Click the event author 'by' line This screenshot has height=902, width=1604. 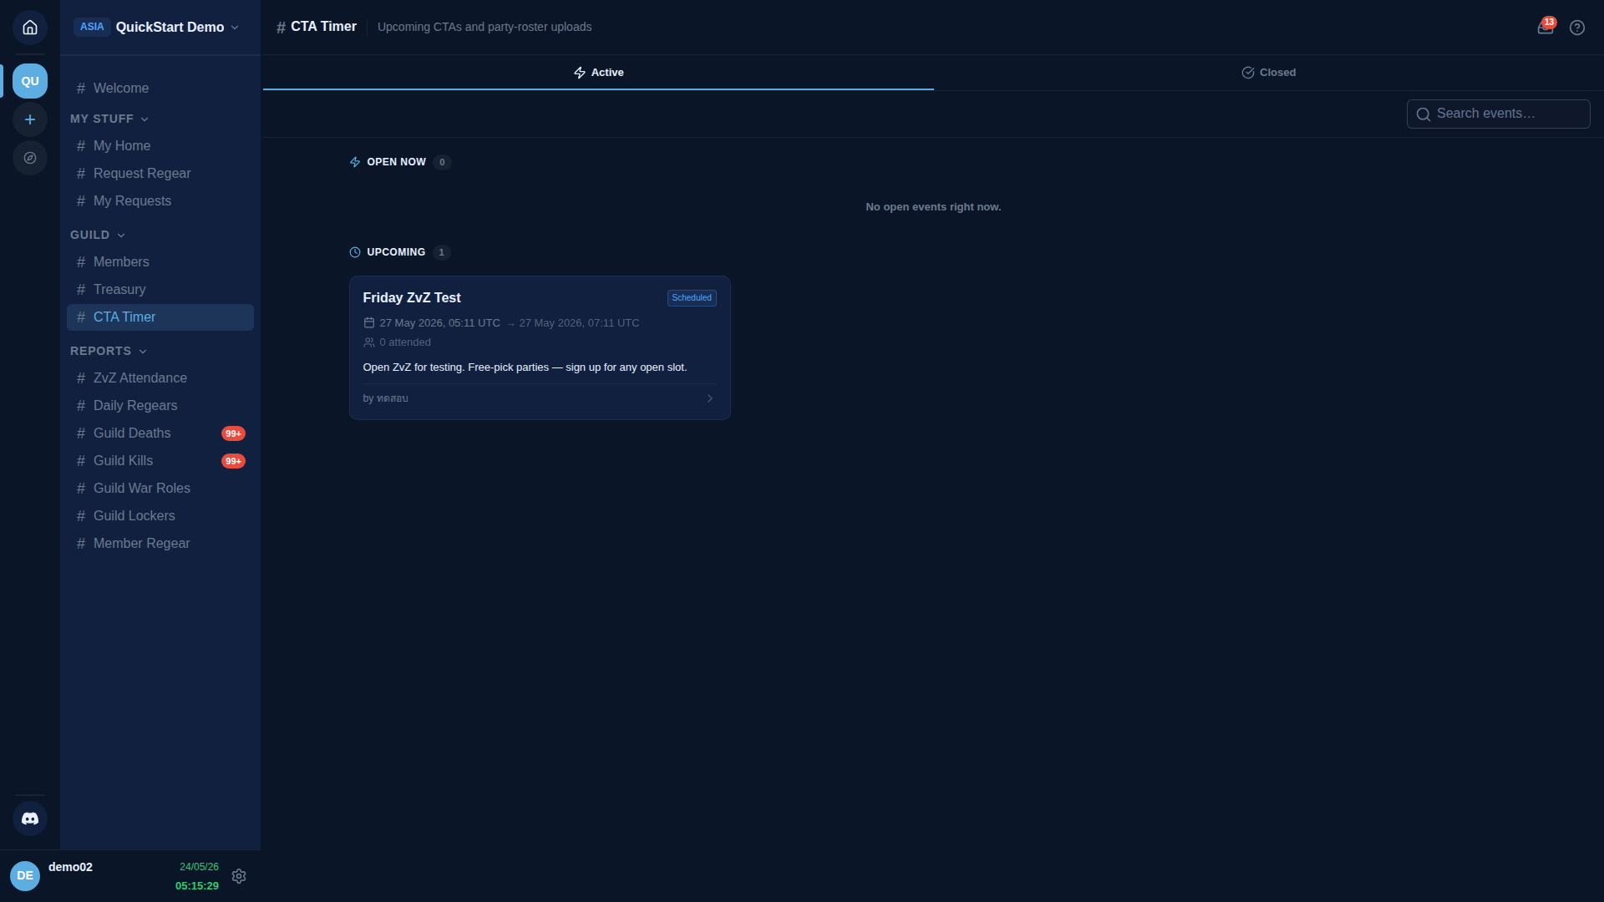(386, 398)
